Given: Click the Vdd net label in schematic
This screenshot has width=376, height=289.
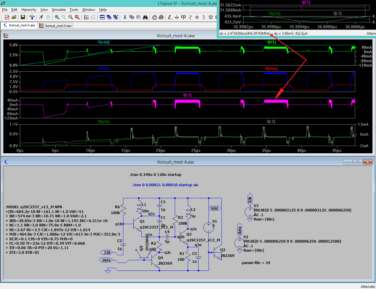Looking at the screenshot, I should 214,208.
